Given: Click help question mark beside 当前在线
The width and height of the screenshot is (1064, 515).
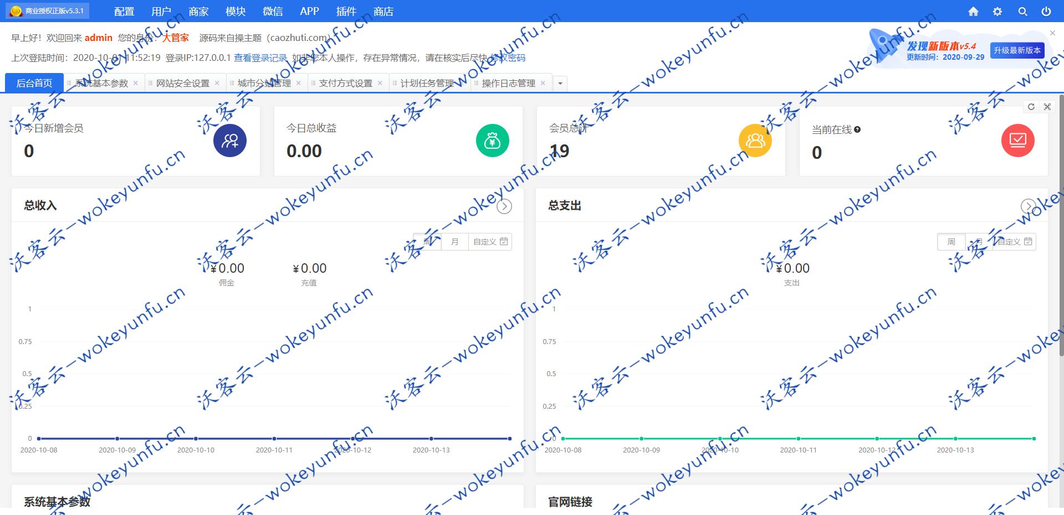Looking at the screenshot, I should tap(857, 129).
